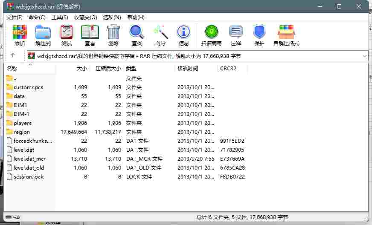Image resolution: width=372 pixels, height=225 pixels.
Task: Click the LOCK 文件 type cell
Action: [139, 176]
